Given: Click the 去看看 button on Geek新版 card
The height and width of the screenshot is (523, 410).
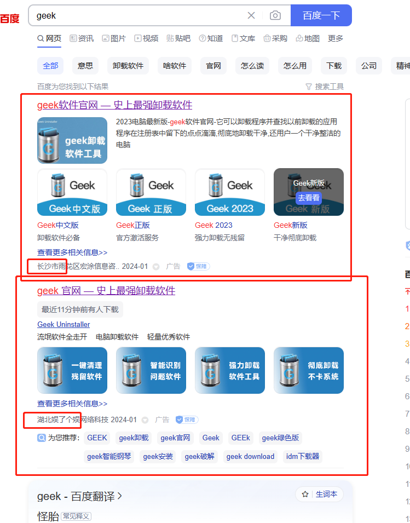Looking at the screenshot, I should (x=309, y=198).
